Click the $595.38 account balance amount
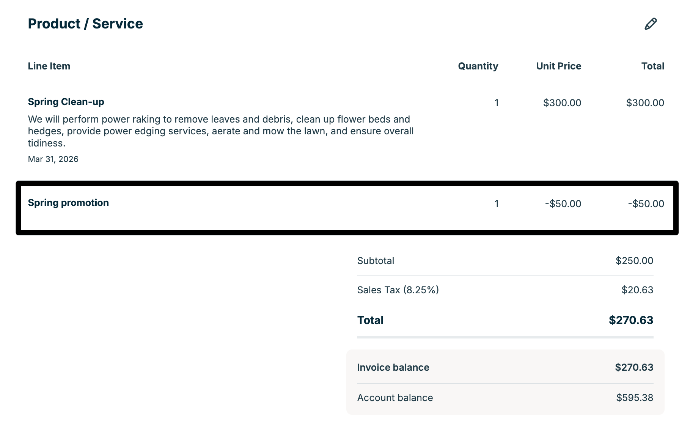Viewport: 679px width, 425px height. click(x=635, y=398)
